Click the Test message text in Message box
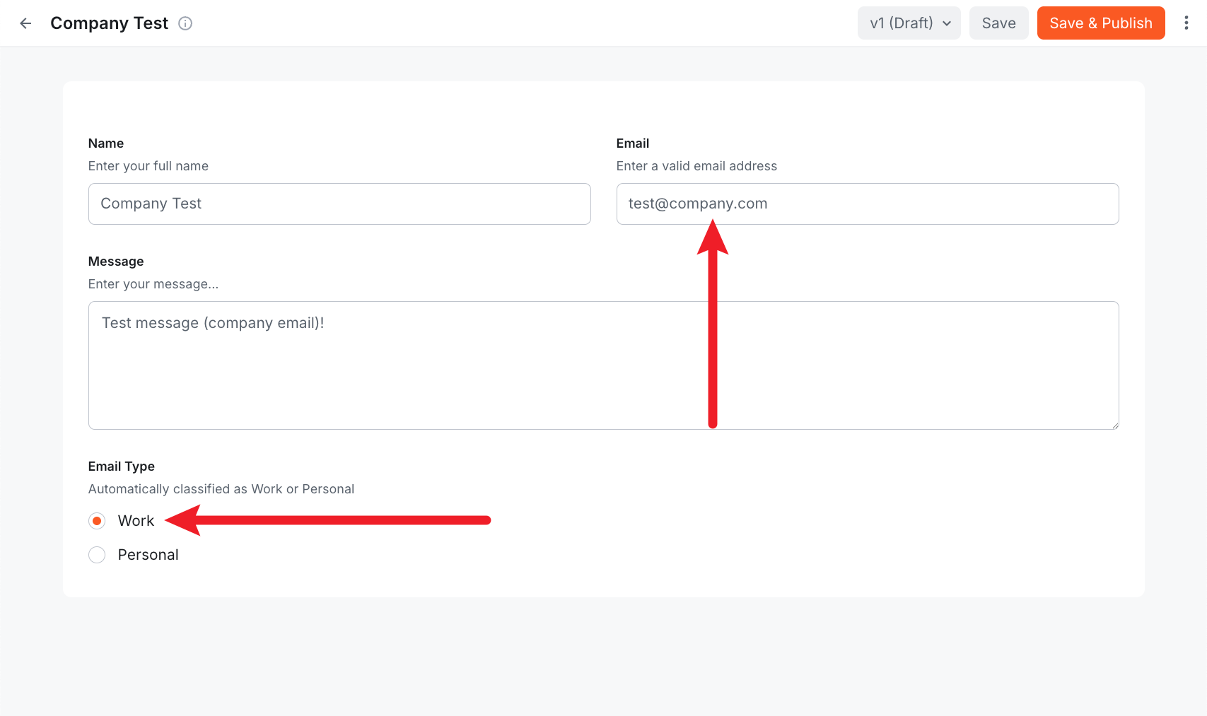The image size is (1207, 716). 212,322
